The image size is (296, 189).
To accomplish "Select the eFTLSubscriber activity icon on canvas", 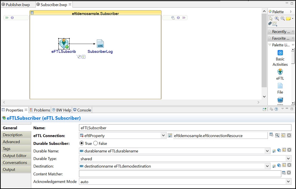I will [x=64, y=44].
